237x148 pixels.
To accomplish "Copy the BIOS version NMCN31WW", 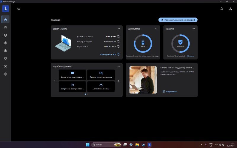I will (118, 46).
